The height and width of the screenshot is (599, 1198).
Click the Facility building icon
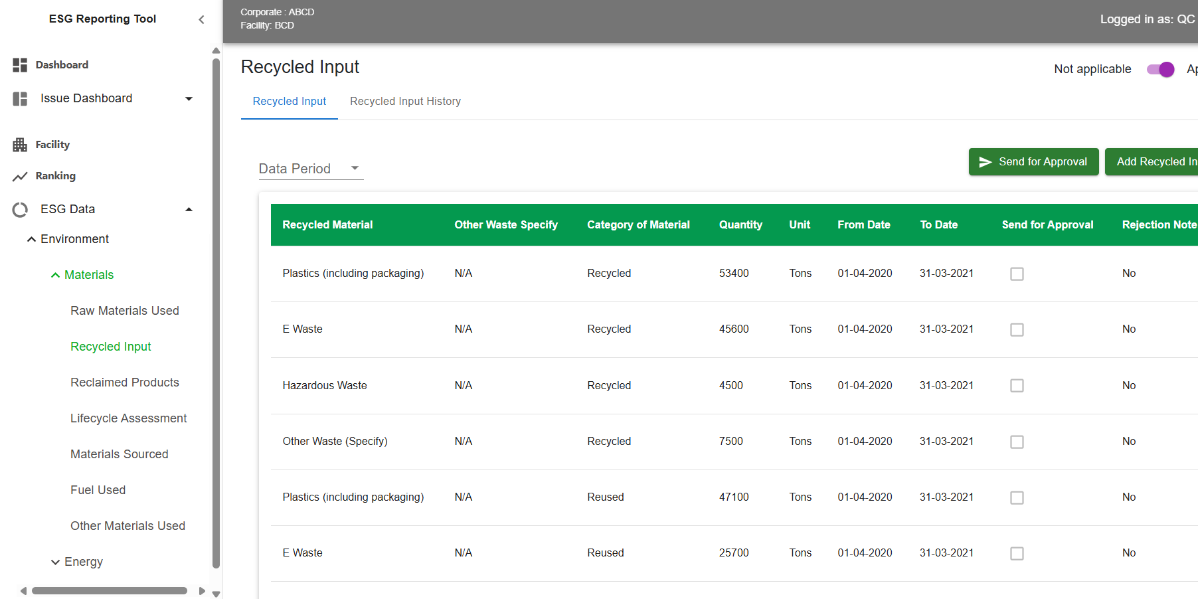click(20, 145)
